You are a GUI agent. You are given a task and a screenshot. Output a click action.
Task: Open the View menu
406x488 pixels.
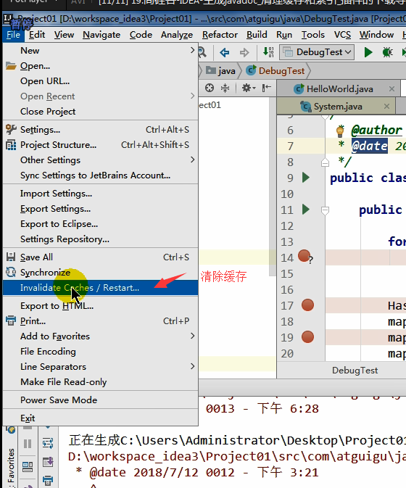pos(64,35)
